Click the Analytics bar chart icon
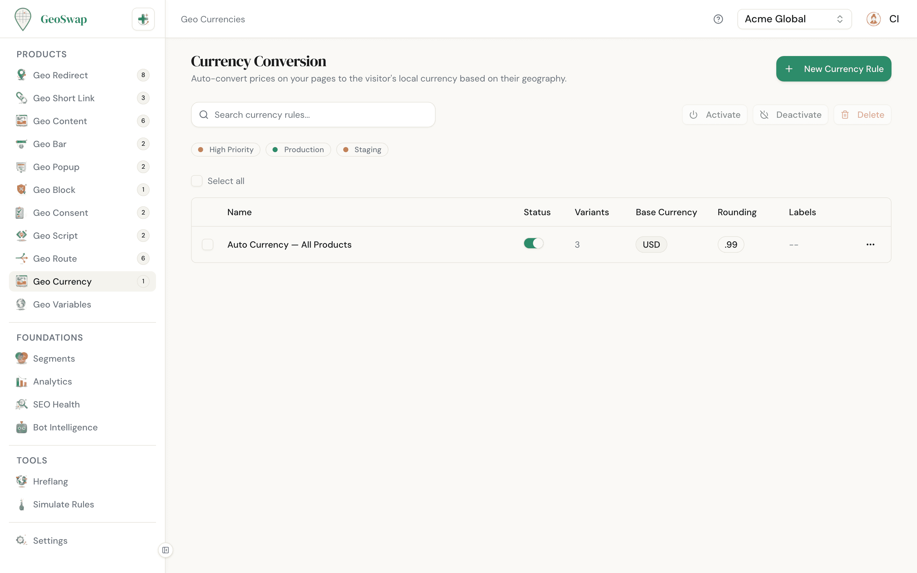This screenshot has width=917, height=573. [x=22, y=381]
